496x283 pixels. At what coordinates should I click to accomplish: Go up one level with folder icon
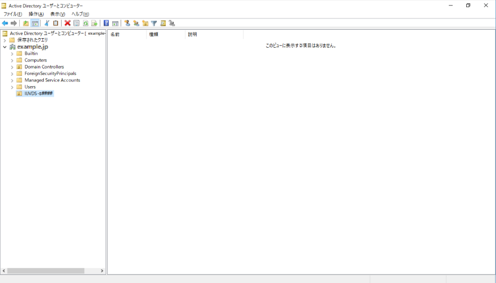coord(26,23)
